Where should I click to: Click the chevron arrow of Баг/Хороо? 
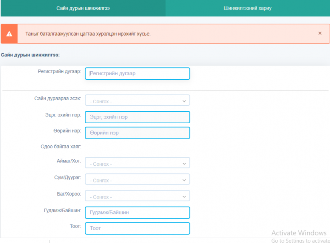(184, 197)
